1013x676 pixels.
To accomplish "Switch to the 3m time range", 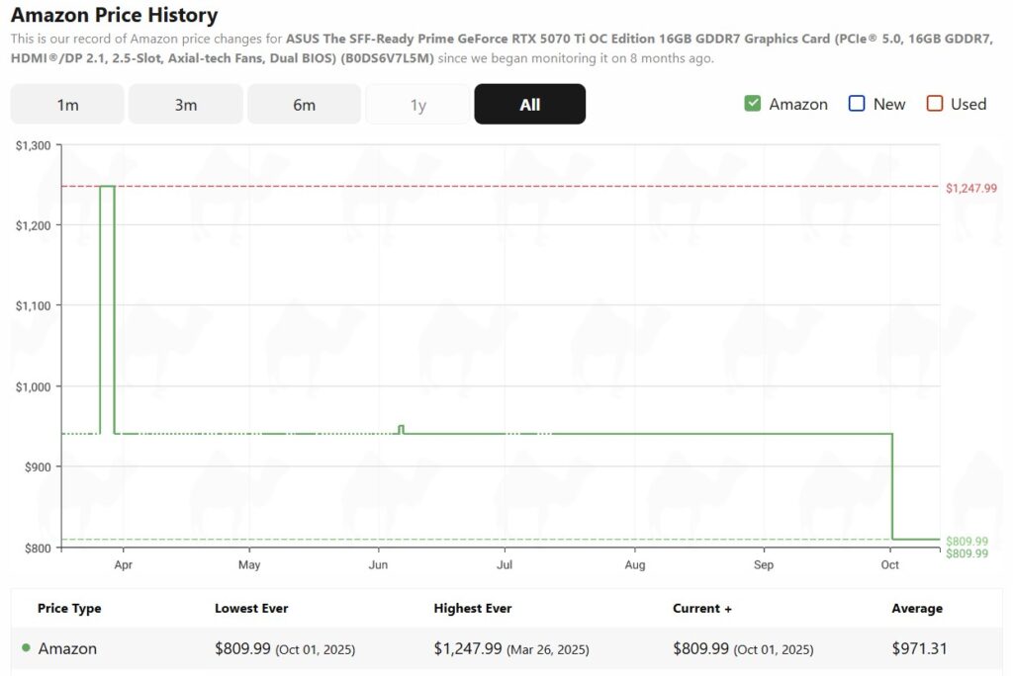I will 186,105.
